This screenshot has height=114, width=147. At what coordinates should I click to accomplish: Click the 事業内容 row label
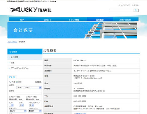pyautogui.click(x=48, y=66)
